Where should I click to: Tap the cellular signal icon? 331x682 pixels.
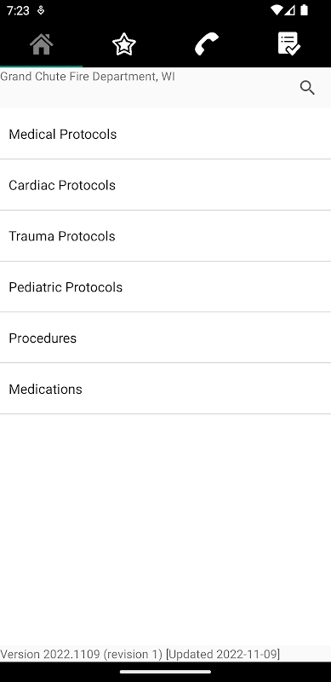[290, 10]
